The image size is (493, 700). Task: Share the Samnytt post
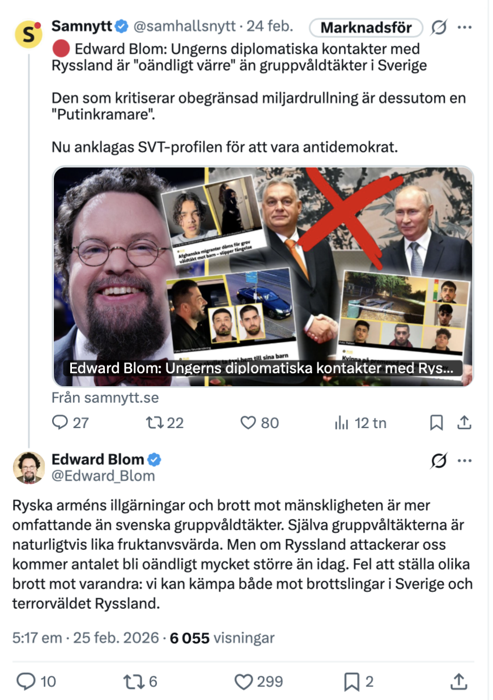click(x=464, y=422)
